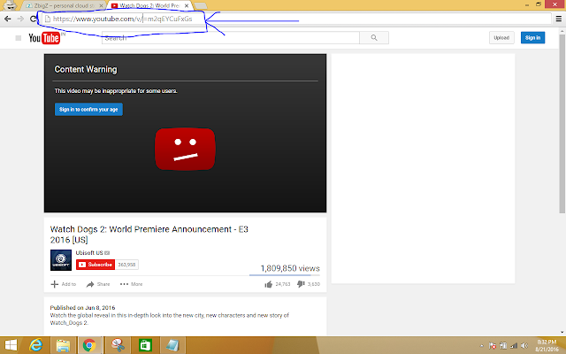Click the thumbs-down dislike icon
566x354 pixels.
tap(301, 284)
